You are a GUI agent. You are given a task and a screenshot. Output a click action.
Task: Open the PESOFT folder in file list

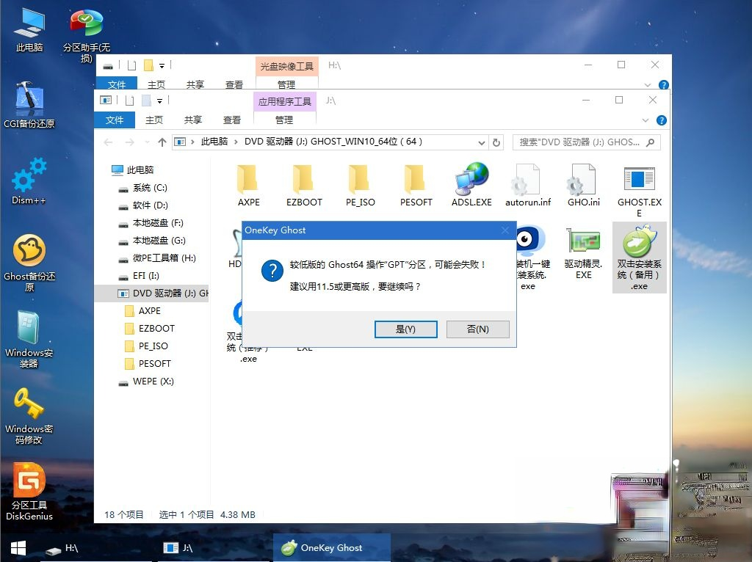point(416,185)
